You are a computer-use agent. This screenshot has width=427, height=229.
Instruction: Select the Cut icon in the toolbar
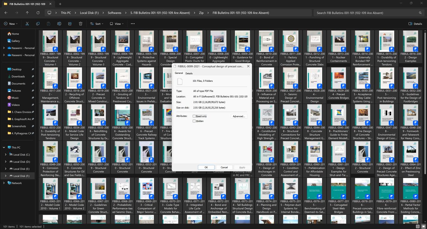[x=27, y=23]
